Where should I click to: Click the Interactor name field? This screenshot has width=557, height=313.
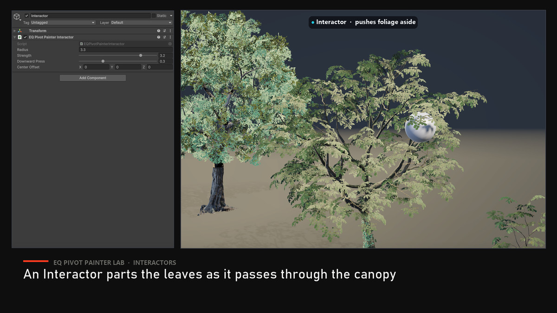tap(90, 16)
